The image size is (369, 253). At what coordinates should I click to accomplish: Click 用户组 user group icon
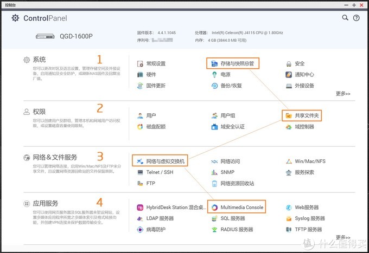(x=214, y=115)
